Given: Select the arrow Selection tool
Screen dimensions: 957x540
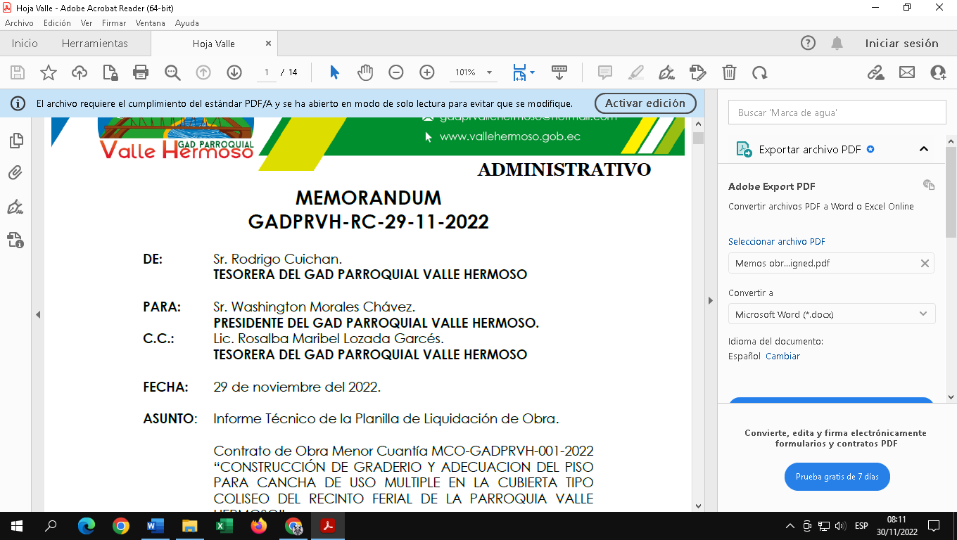Looking at the screenshot, I should pyautogui.click(x=334, y=72).
